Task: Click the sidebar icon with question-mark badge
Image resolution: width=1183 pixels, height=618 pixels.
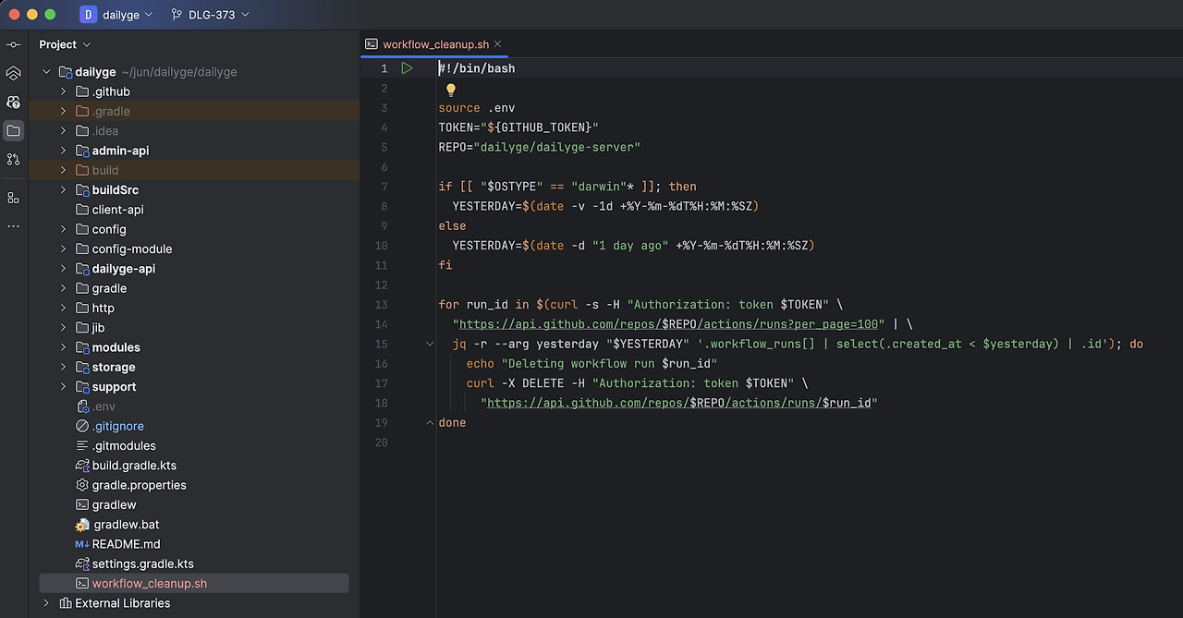Action: (x=13, y=102)
